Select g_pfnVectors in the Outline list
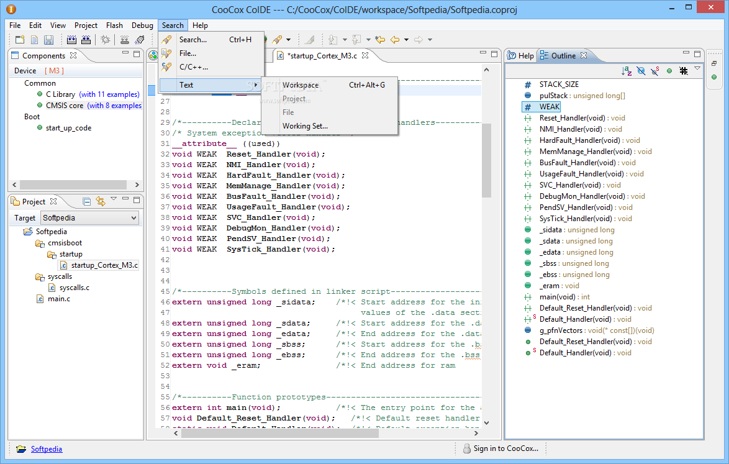Screen dimensions: 729x464 597,330
